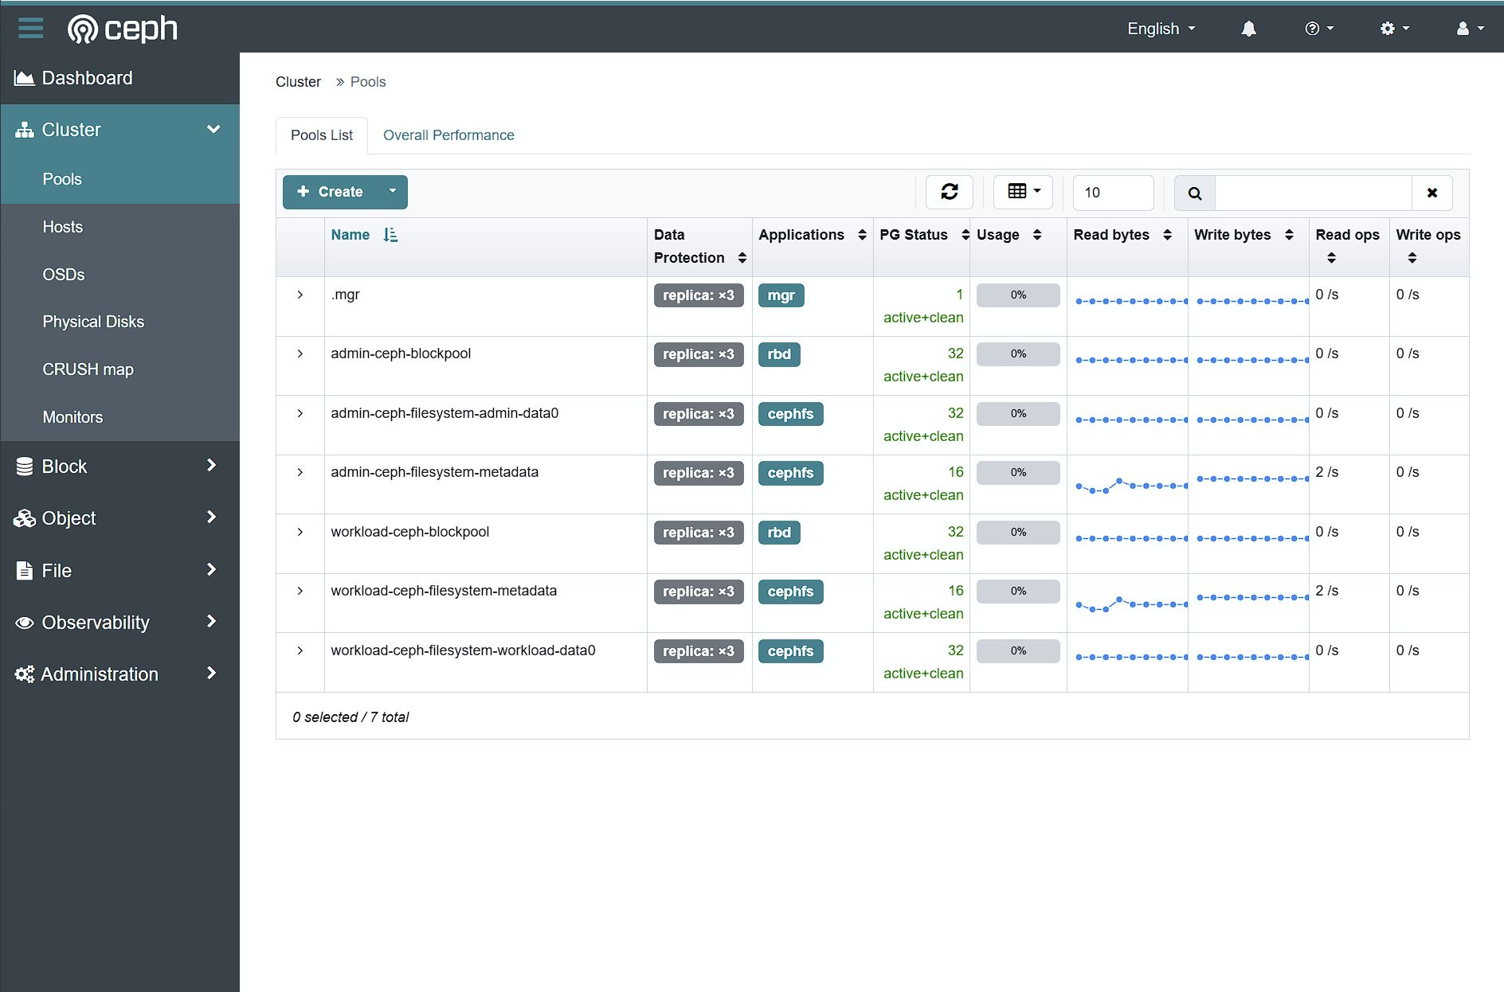Click the Create pool button
Viewport: 1504px width, 992px height.
[x=330, y=192]
